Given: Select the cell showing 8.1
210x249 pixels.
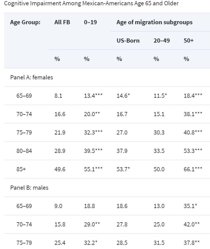Looking at the screenshot, I should [58, 96].
